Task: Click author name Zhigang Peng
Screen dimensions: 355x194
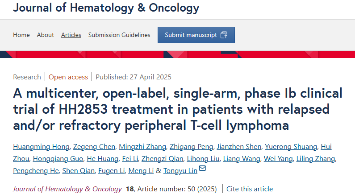Action: [191, 147]
